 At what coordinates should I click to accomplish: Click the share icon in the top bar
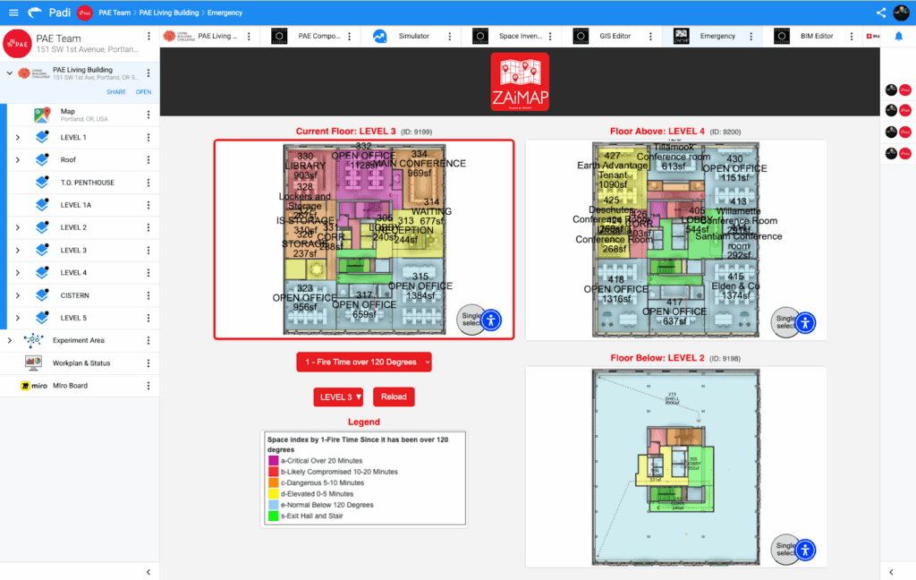tap(881, 13)
